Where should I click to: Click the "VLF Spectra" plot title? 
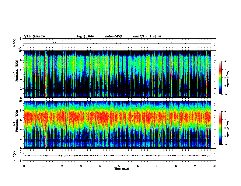tap(34, 36)
